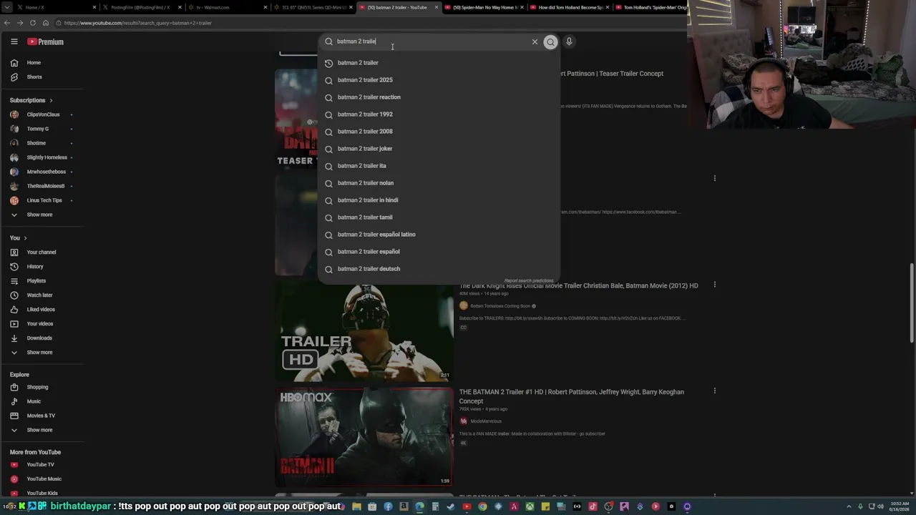This screenshot has width=916, height=515.
Task: Open Liked videos list
Action: pyautogui.click(x=42, y=310)
